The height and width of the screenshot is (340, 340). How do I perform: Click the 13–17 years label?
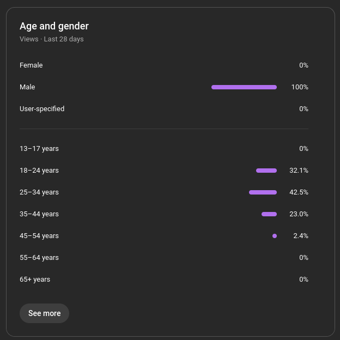[39, 149]
